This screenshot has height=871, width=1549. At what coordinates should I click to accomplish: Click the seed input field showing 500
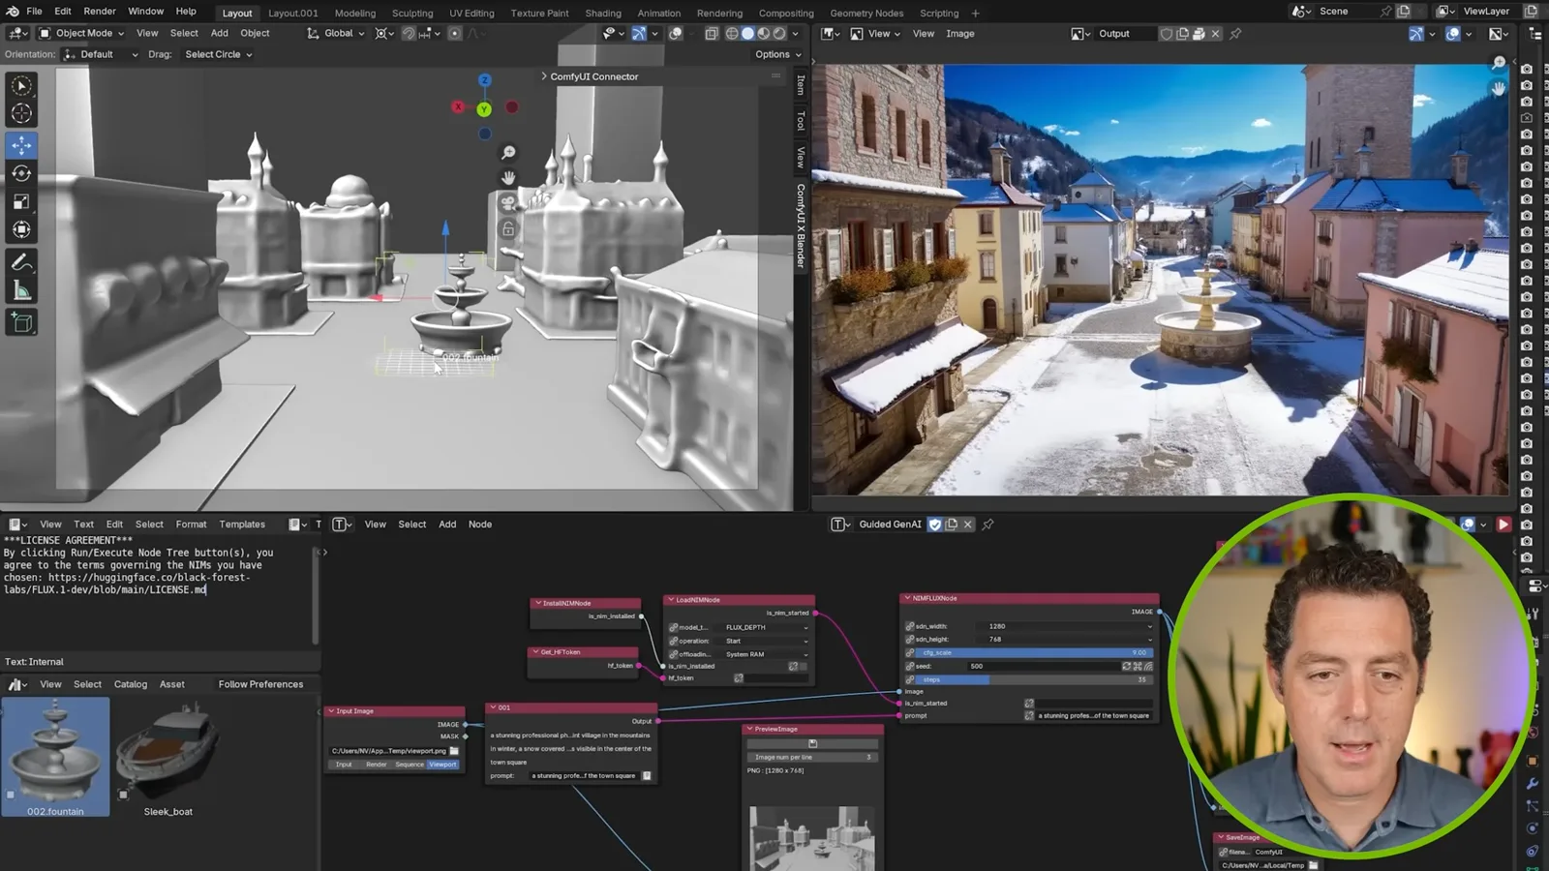point(1044,666)
